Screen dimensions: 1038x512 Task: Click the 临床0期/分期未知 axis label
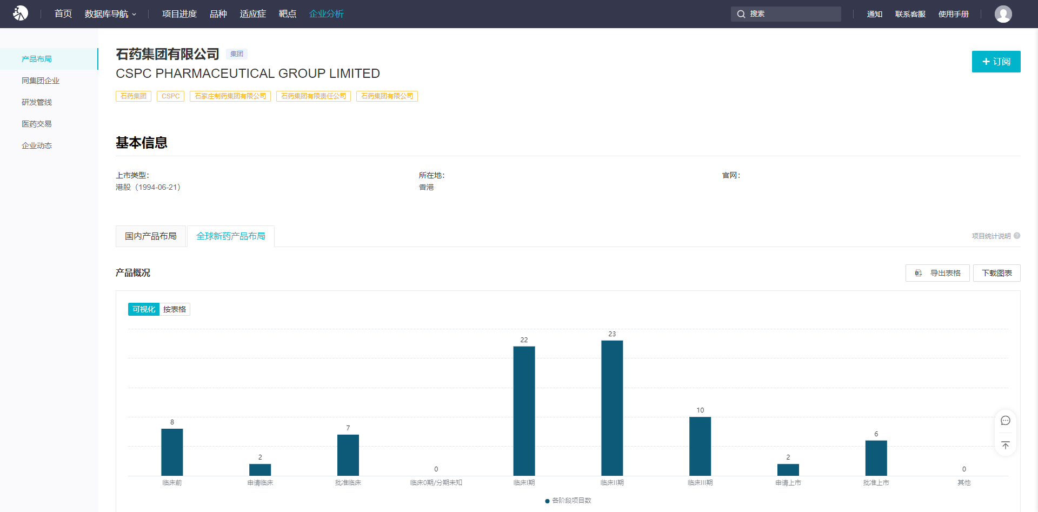pyautogui.click(x=436, y=483)
